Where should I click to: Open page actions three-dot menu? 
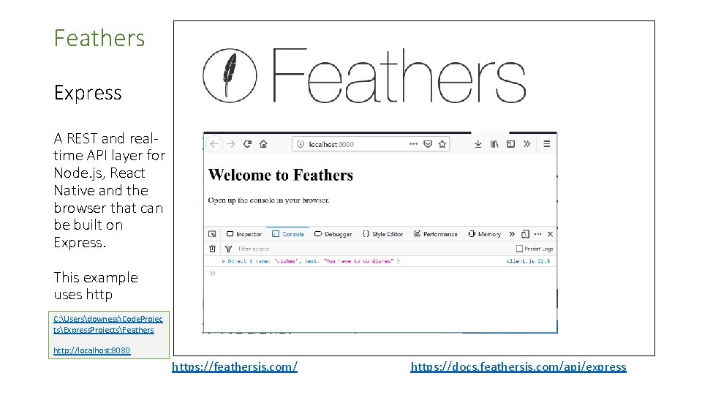tap(413, 144)
